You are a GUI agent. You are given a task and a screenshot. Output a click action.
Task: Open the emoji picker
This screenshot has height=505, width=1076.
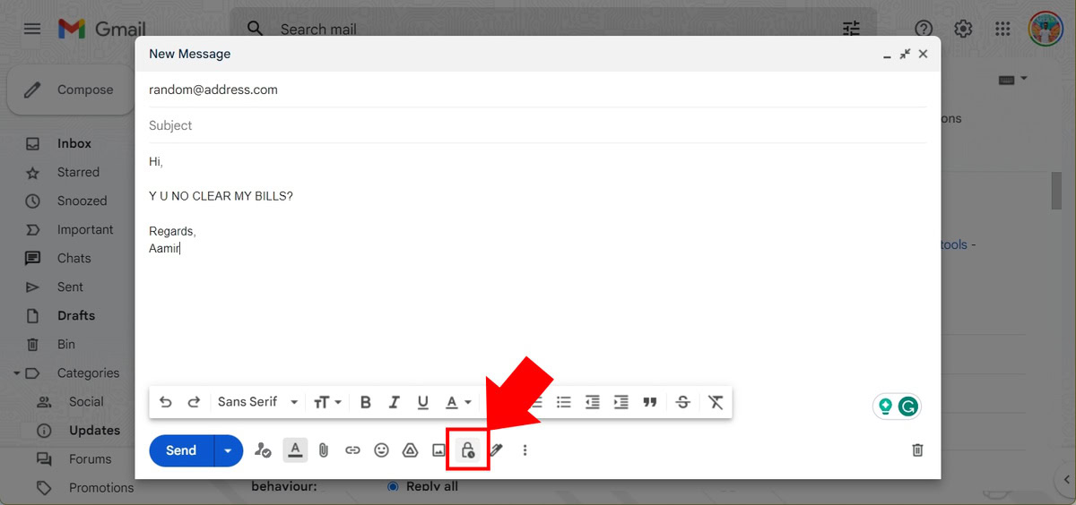click(381, 450)
